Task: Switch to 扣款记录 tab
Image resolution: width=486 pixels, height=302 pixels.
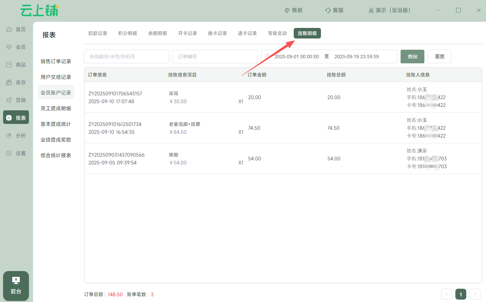Action: point(98,33)
